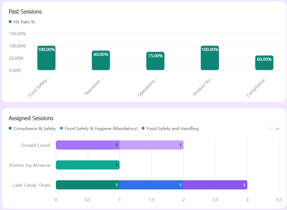Click Leah Candy Orate's dark green segment
The width and height of the screenshot is (287, 210).
click(88, 185)
